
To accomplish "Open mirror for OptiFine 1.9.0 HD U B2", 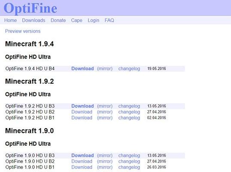I will (105, 161).
